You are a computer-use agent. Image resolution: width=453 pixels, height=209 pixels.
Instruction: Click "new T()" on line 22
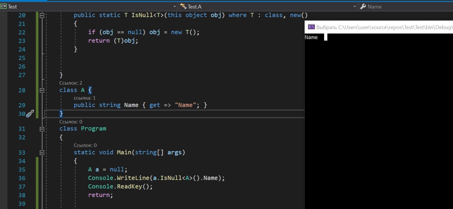pyautogui.click(x=183, y=32)
